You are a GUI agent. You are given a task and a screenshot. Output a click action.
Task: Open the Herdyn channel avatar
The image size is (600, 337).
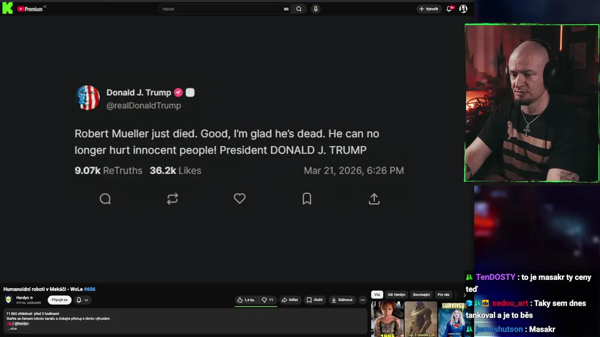coord(8,300)
